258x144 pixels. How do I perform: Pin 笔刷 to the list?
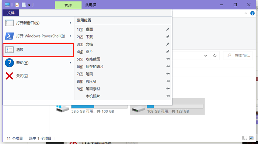coord(168,73)
